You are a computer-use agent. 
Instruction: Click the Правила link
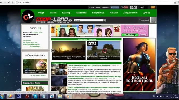coord(105,7)
